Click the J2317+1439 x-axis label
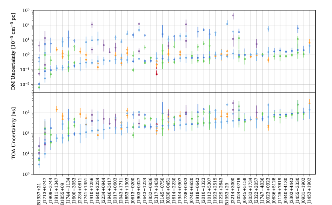 (x=156, y=189)
